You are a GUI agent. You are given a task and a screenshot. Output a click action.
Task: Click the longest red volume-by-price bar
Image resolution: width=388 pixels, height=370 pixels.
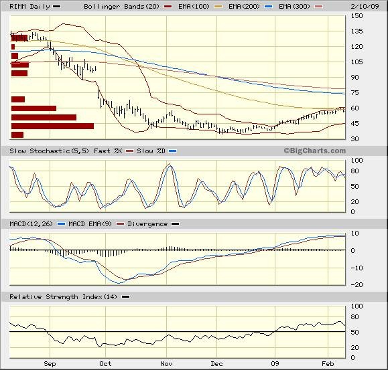[52, 126]
